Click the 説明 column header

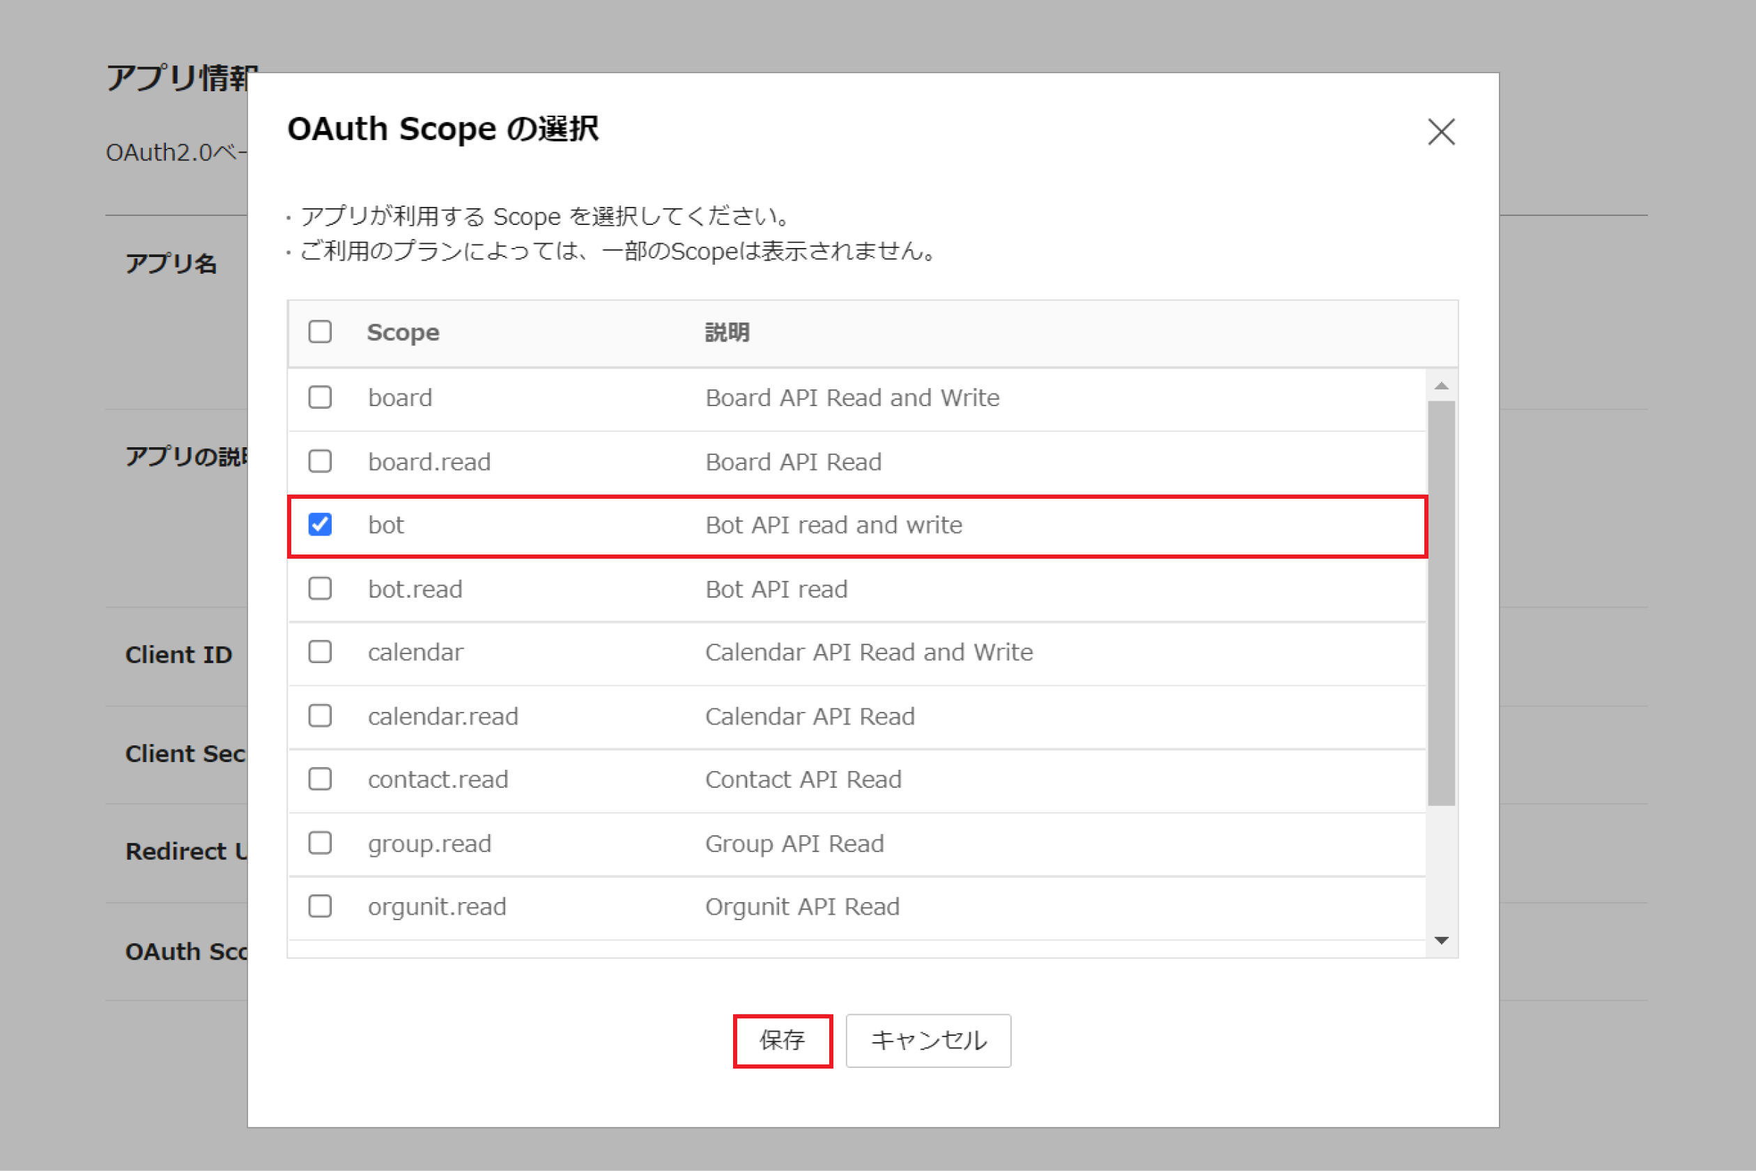(727, 332)
